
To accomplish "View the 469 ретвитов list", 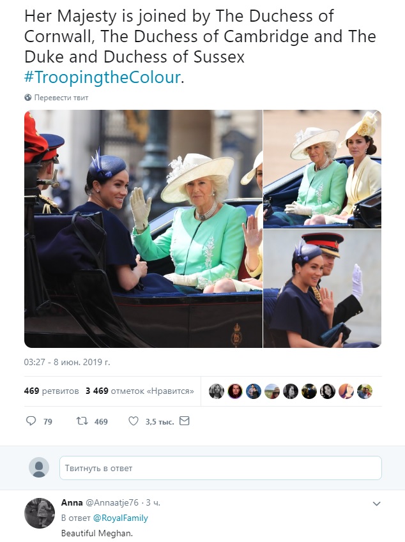I will (x=52, y=391).
